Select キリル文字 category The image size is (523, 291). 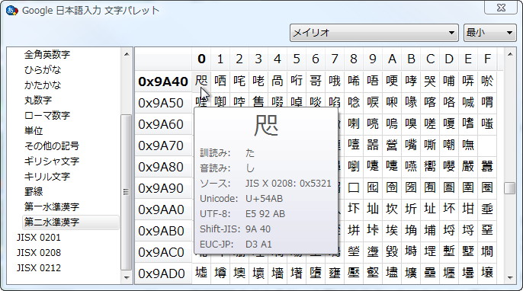[x=47, y=176]
